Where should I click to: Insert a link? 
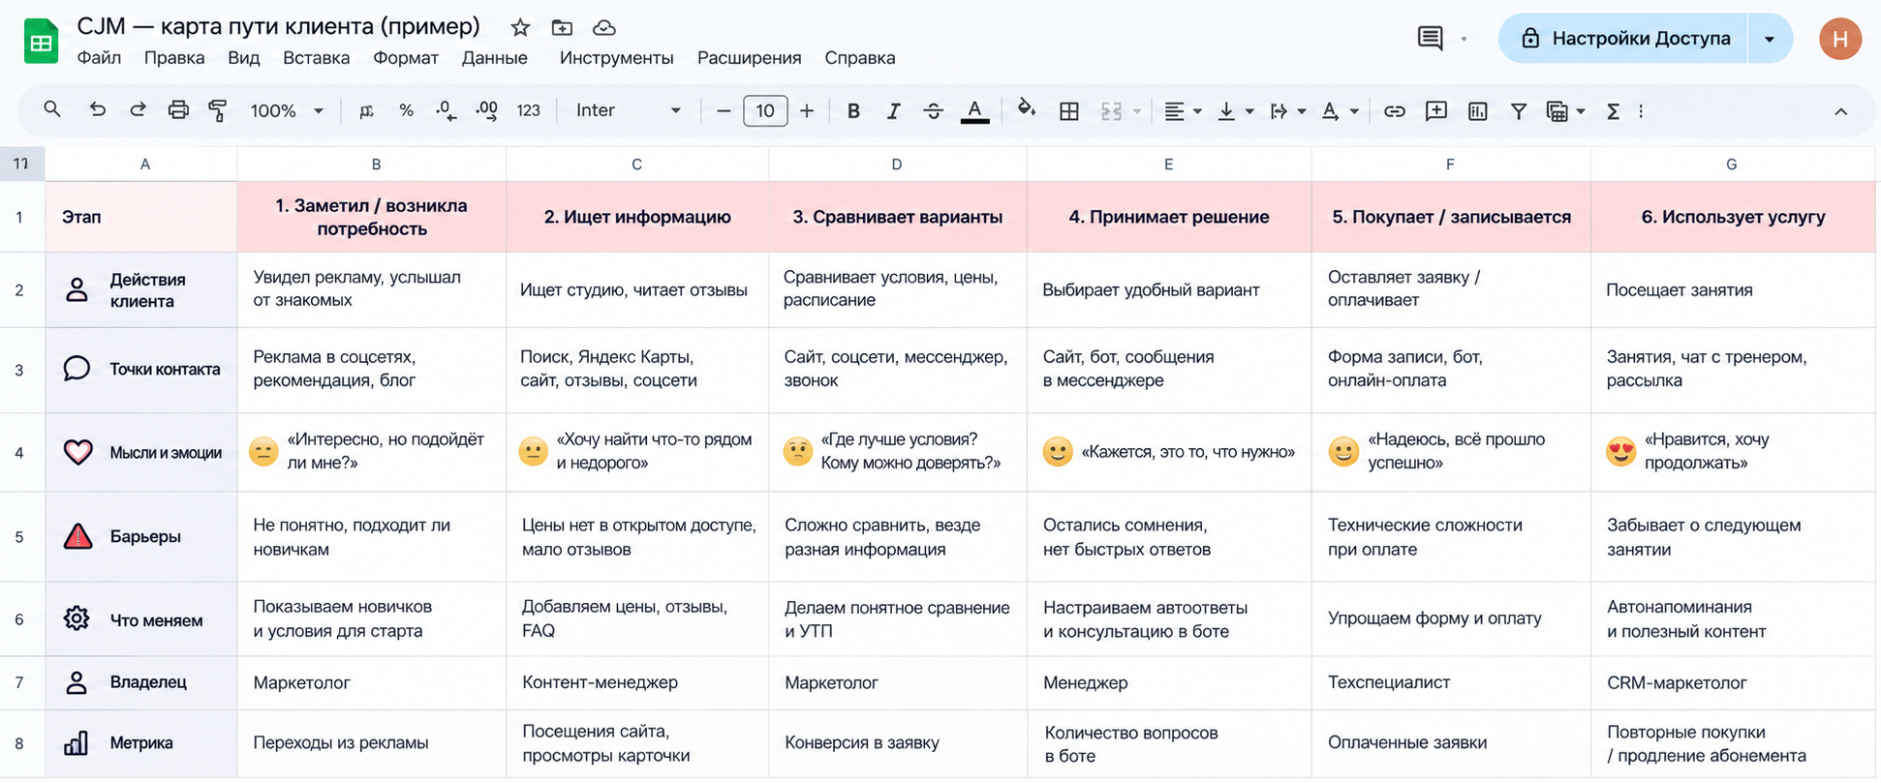pos(1394,111)
